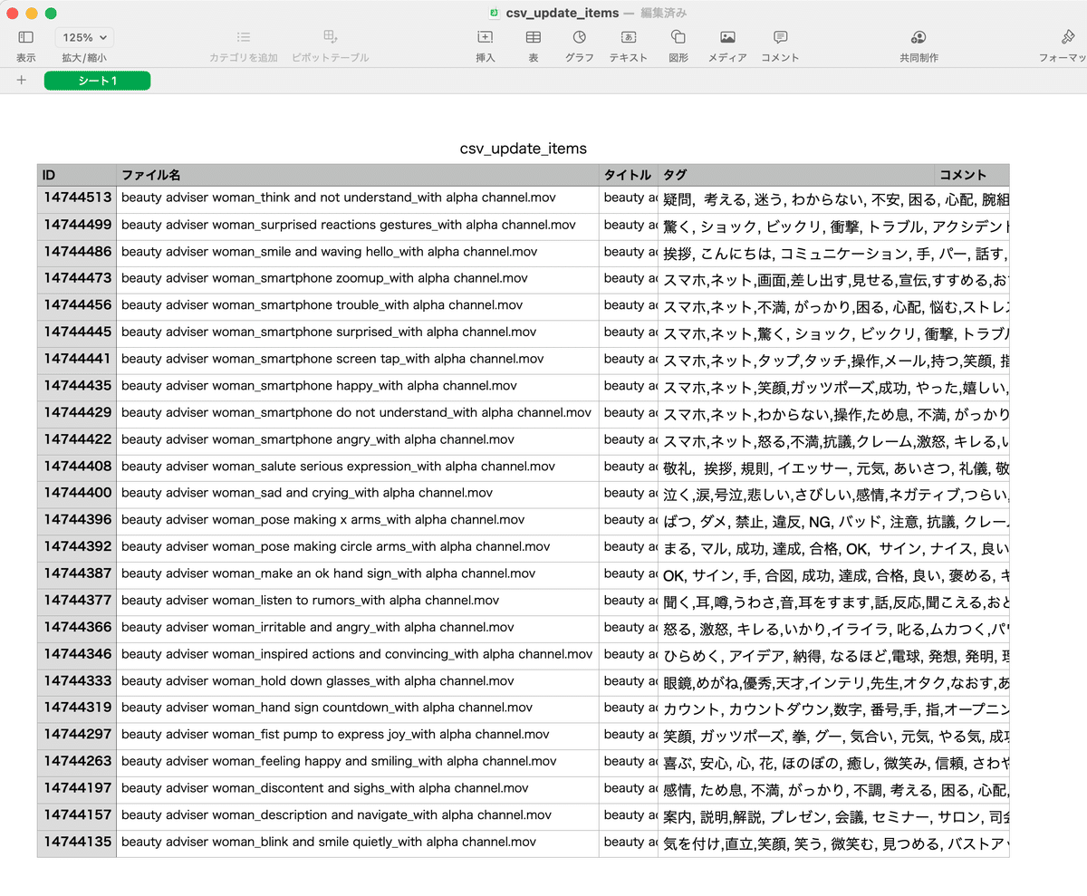Open the 表 (Table) insert icon

tap(533, 43)
